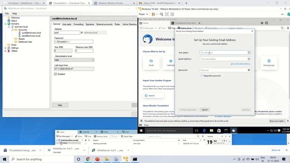This screenshot has width=290, height=163.
Task: Click Thunderbird search magnifier icon
Action: [x=282, y=28]
